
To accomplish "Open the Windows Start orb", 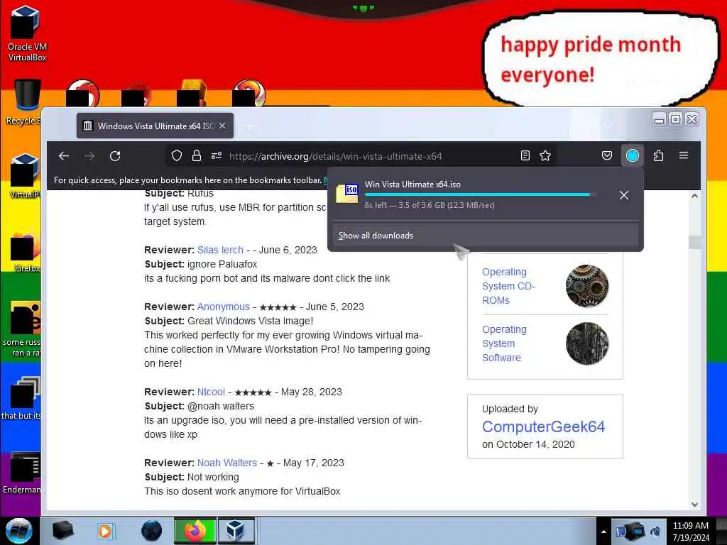I will tap(19, 531).
